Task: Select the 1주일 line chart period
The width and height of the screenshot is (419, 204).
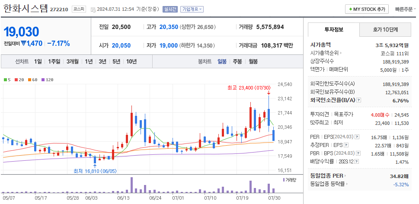Action: [x=54, y=61]
